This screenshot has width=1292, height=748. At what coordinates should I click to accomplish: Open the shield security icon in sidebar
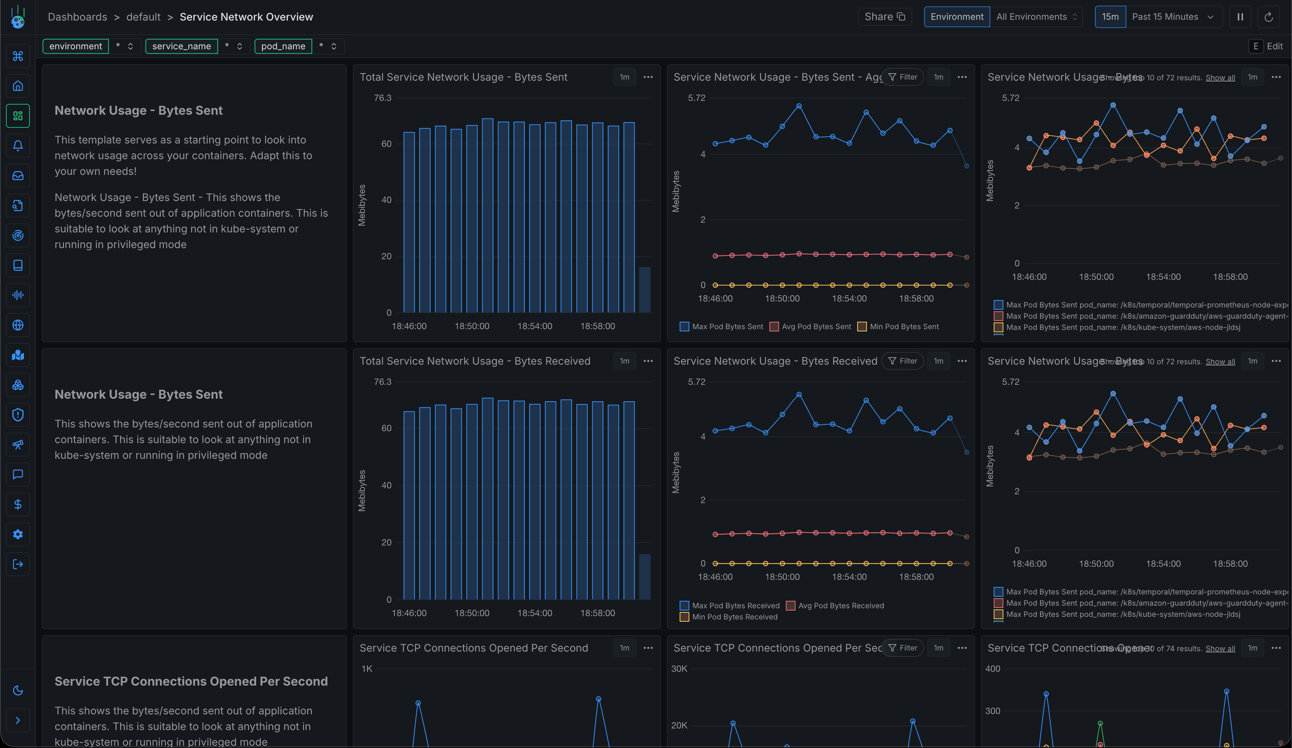tap(18, 414)
